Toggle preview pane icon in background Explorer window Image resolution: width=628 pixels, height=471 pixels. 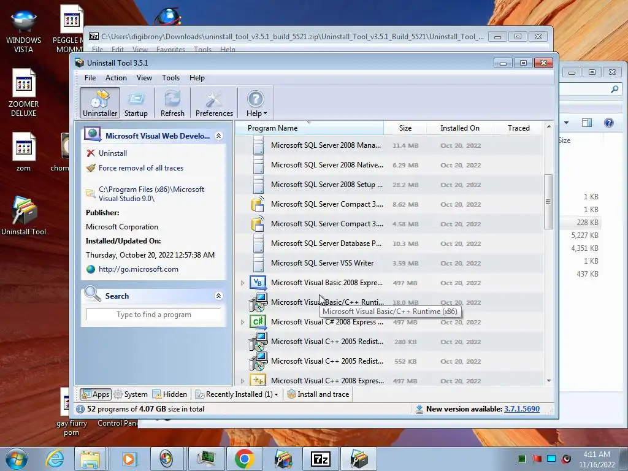(x=587, y=123)
